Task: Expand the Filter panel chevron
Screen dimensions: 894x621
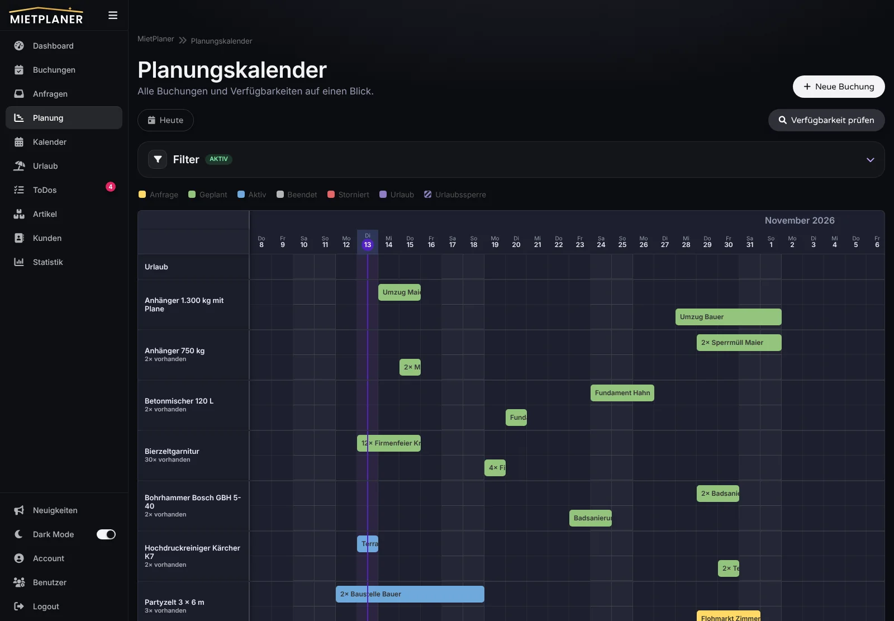Action: tap(870, 160)
